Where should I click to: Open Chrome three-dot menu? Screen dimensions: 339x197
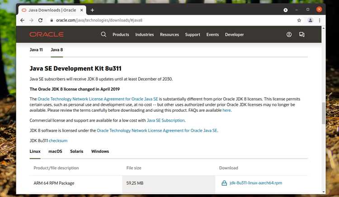click(319, 20)
